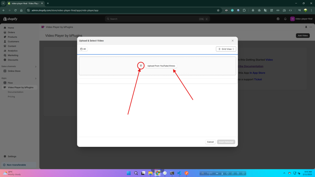Click the Home icon in sidebar
Image resolution: width=315 pixels, height=177 pixels.
pos(5,28)
